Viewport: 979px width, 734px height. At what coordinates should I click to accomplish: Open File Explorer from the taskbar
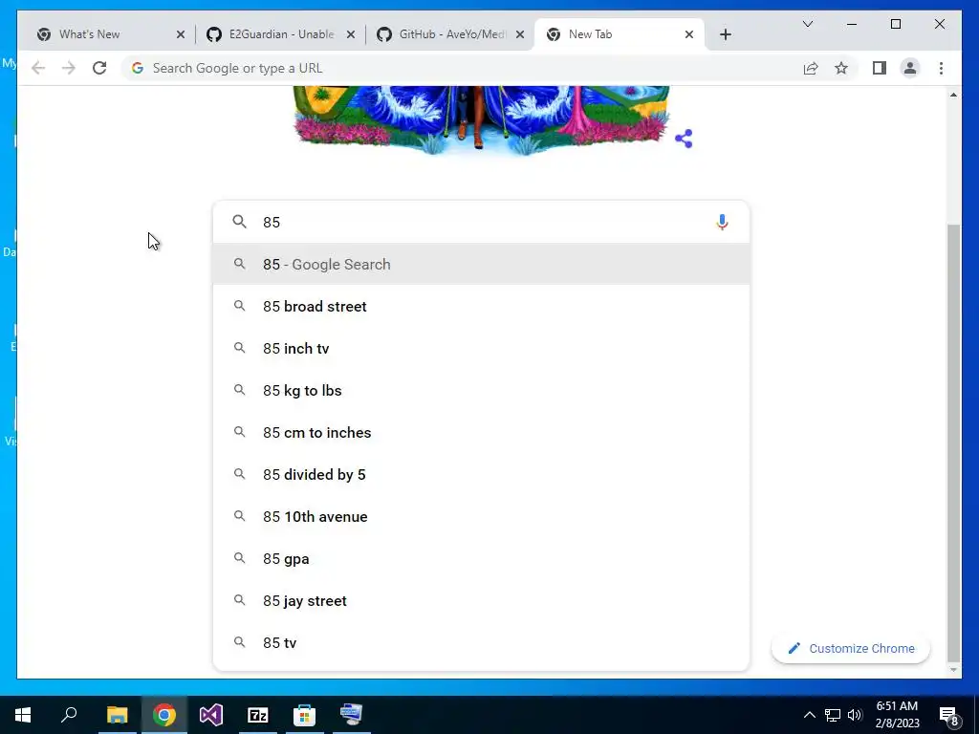[117, 715]
